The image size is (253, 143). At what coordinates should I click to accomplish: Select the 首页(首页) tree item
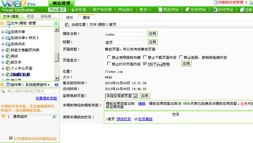point(20,74)
